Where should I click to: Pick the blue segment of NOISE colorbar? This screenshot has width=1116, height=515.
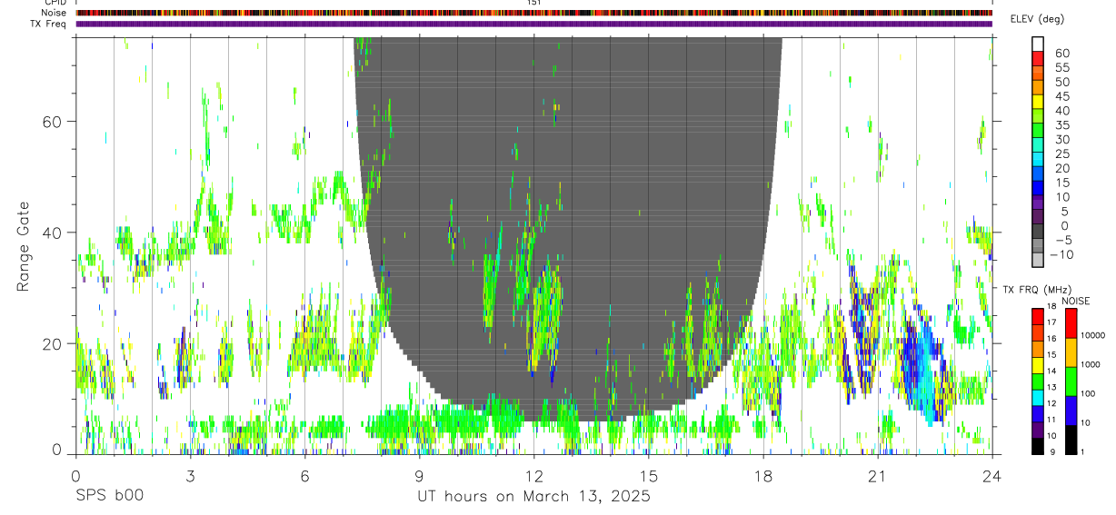(1071, 411)
